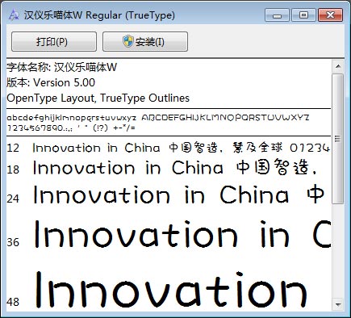
Task: Click the scrollbar down arrow
Action: (338, 305)
